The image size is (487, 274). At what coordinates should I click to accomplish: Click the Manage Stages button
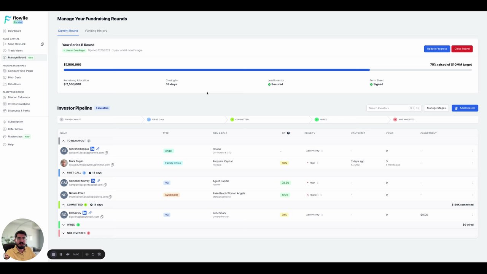click(436, 108)
